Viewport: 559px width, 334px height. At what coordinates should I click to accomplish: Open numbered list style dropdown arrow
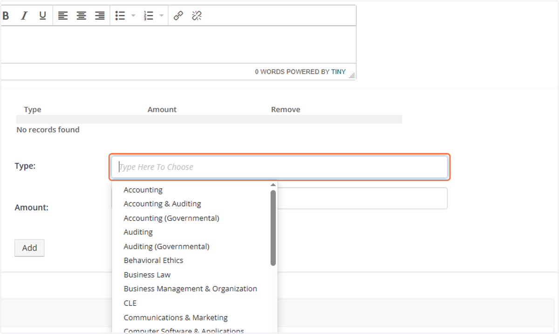[x=162, y=16]
